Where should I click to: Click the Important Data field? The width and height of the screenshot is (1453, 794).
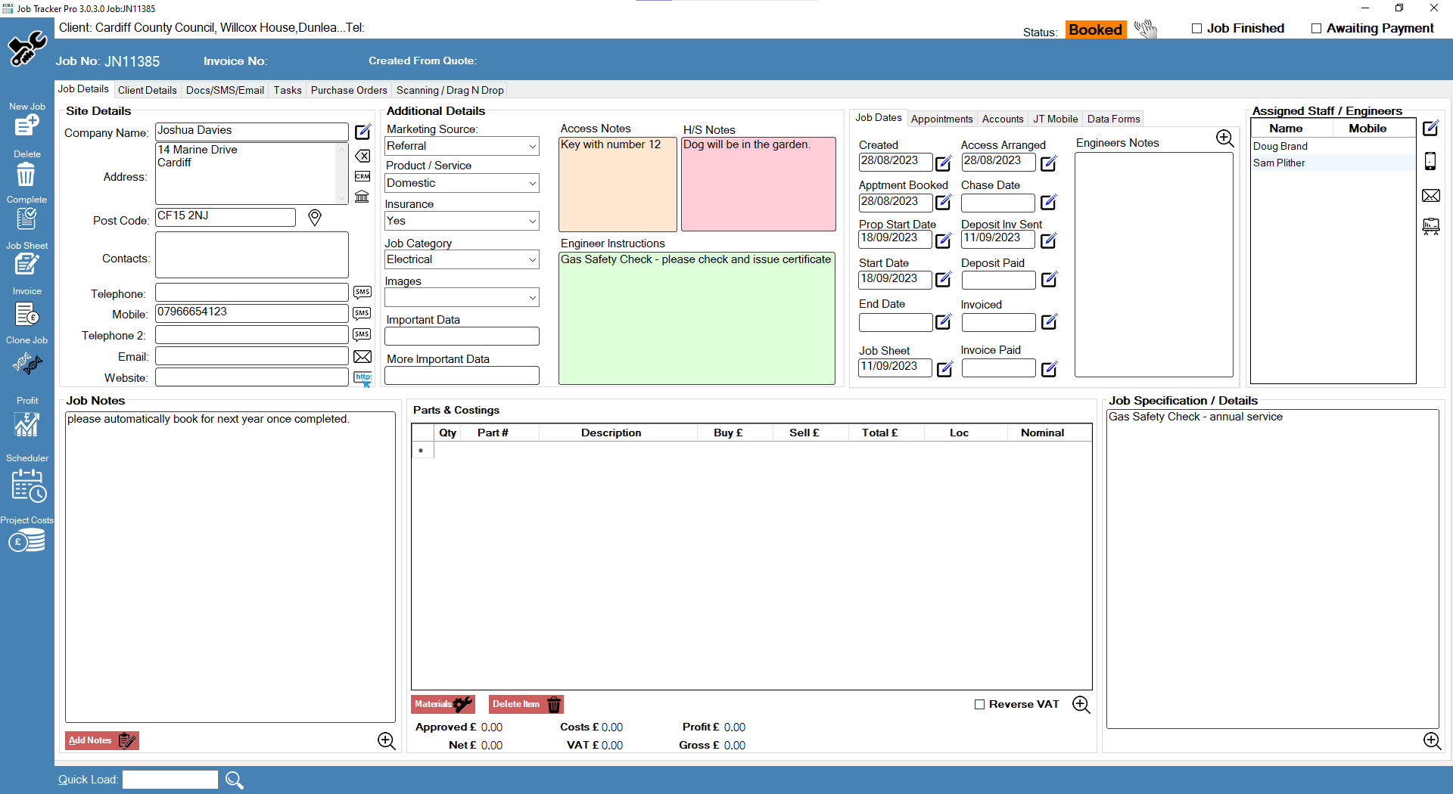[x=462, y=336]
